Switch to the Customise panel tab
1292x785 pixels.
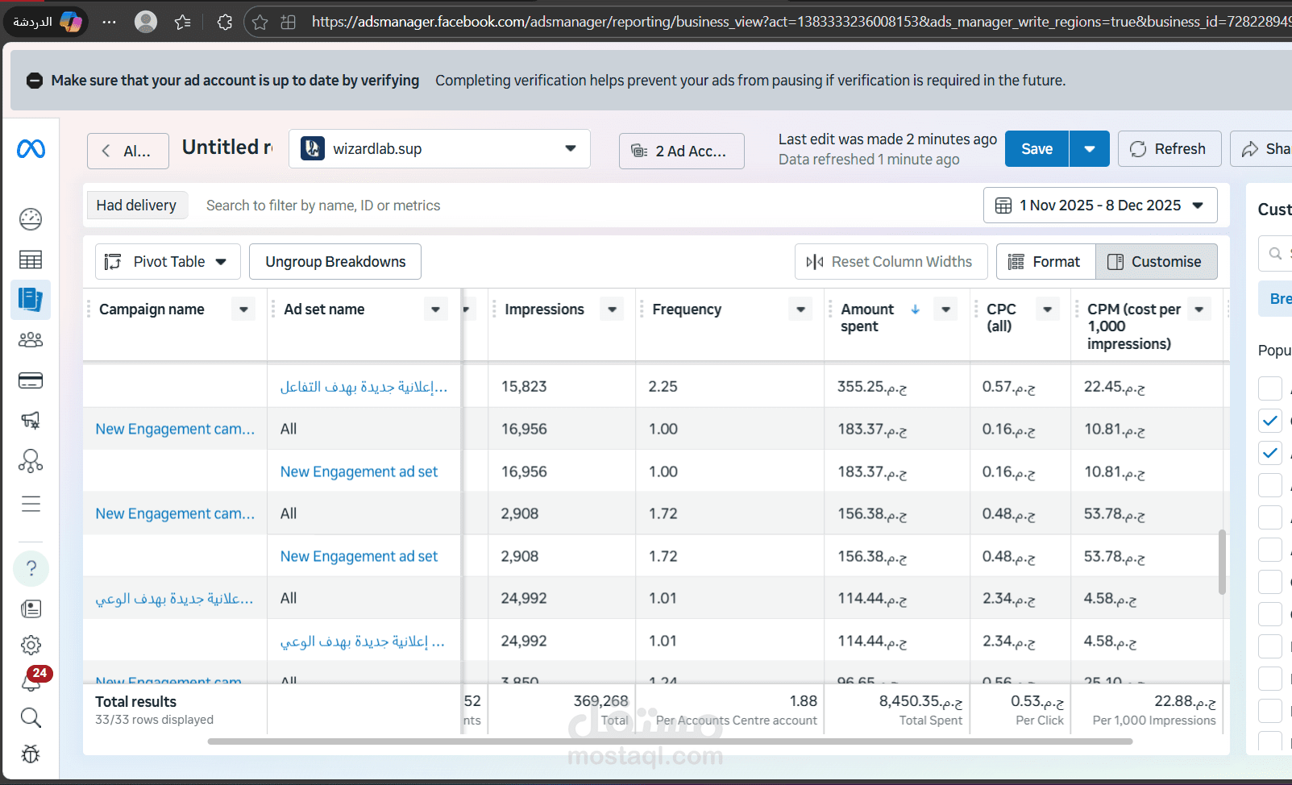(1157, 261)
